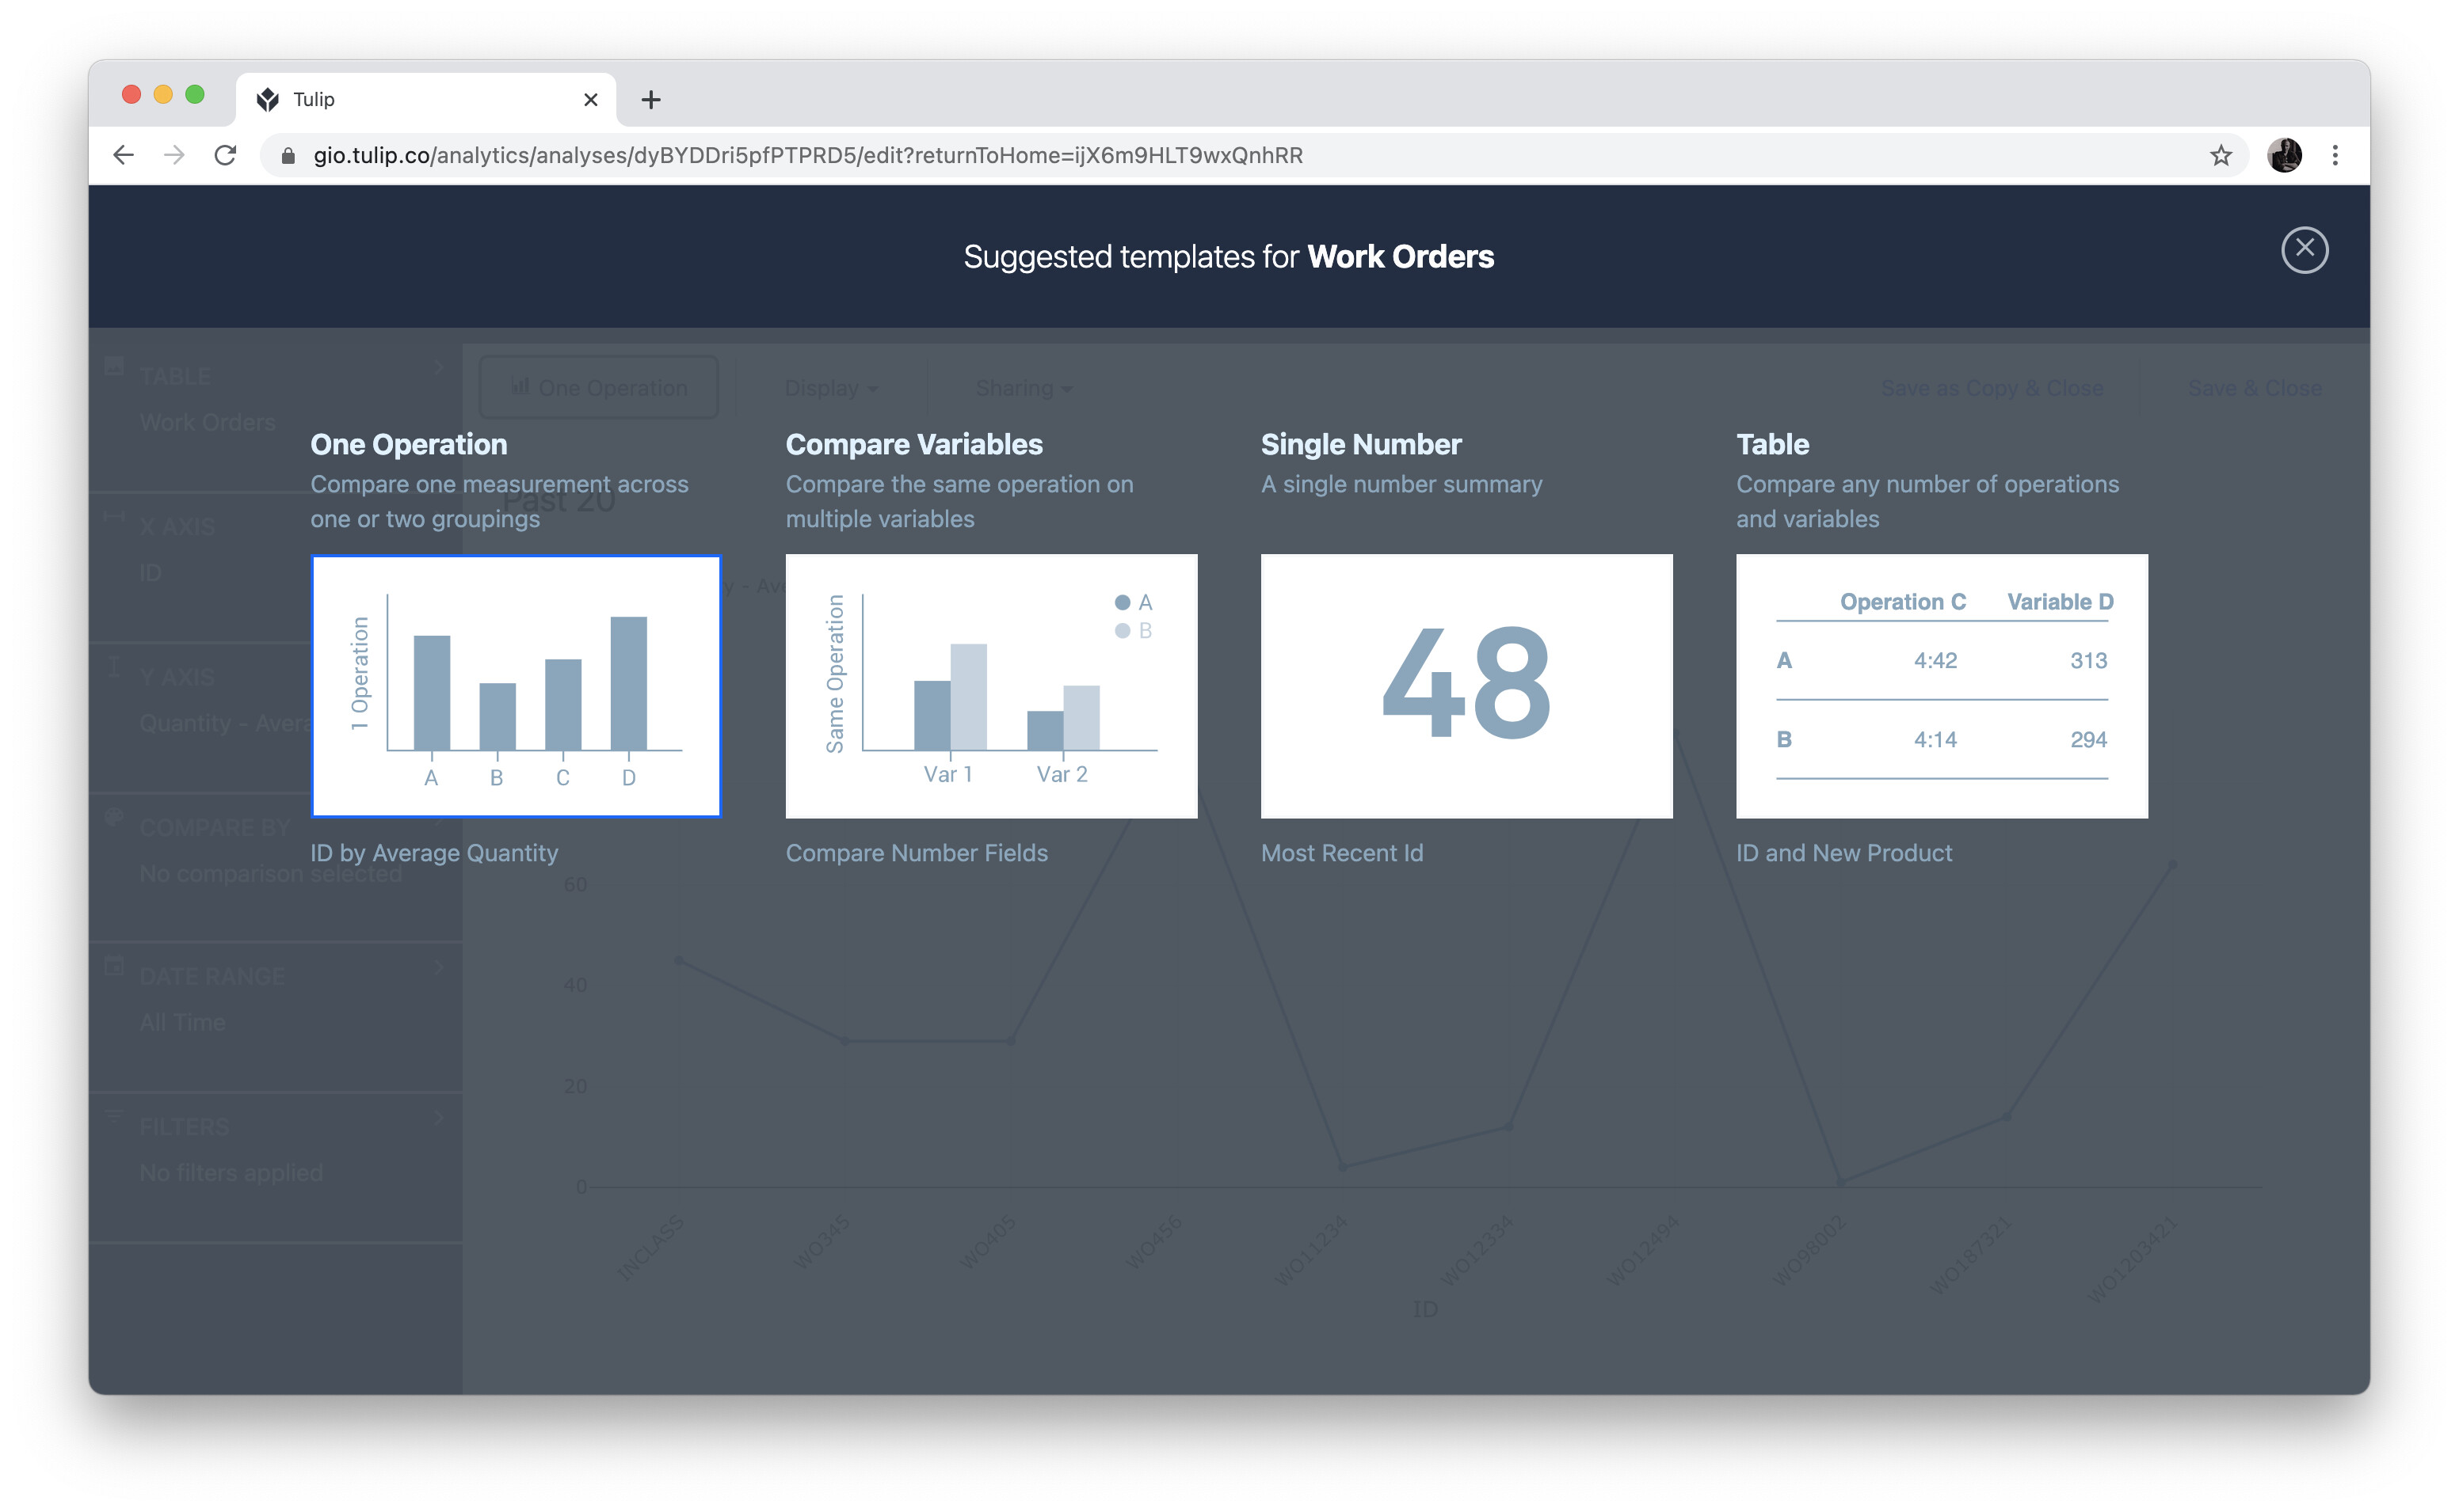This screenshot has height=1512, width=2459.
Task: Bookmark page with the star icon
Action: click(x=2220, y=155)
